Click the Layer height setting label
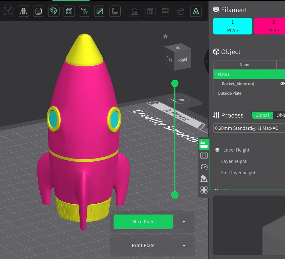This screenshot has width=285, height=259. click(234, 161)
